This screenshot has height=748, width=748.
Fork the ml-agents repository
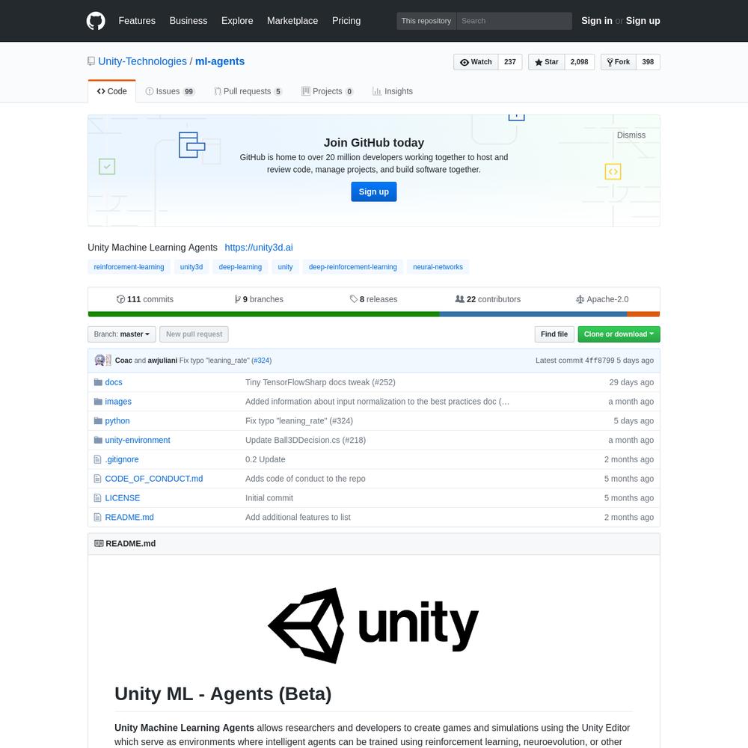(x=619, y=62)
